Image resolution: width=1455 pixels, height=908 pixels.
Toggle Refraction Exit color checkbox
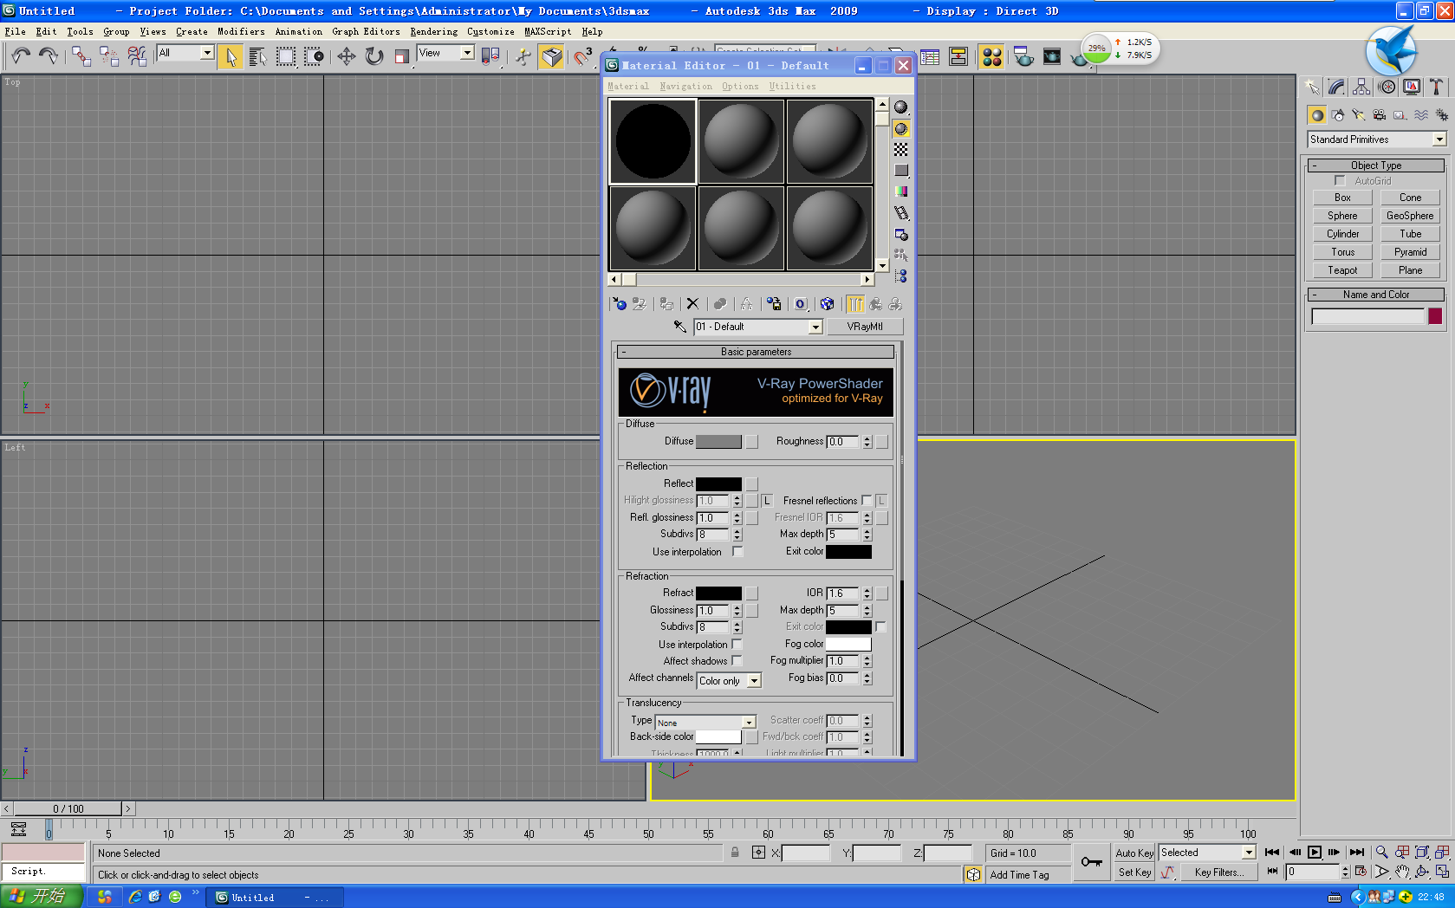[x=880, y=626]
